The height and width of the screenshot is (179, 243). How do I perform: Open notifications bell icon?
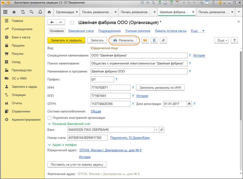pyautogui.click(x=40, y=12)
